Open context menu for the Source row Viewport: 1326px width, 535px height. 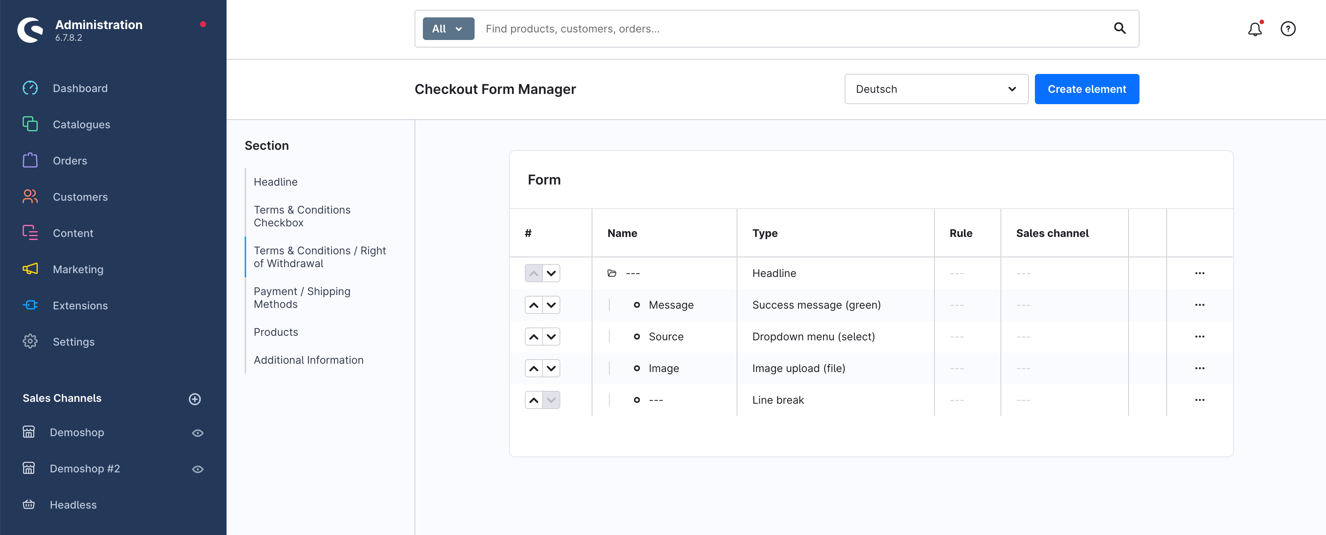(1200, 337)
